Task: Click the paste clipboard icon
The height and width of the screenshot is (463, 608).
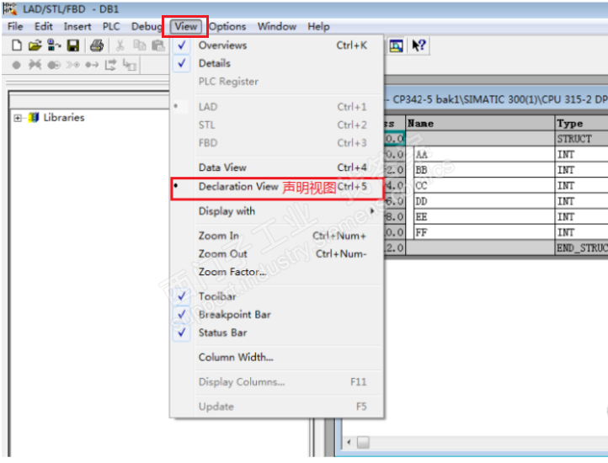Action: [158, 45]
